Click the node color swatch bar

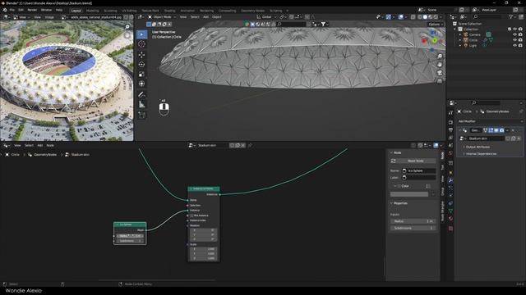409,194
